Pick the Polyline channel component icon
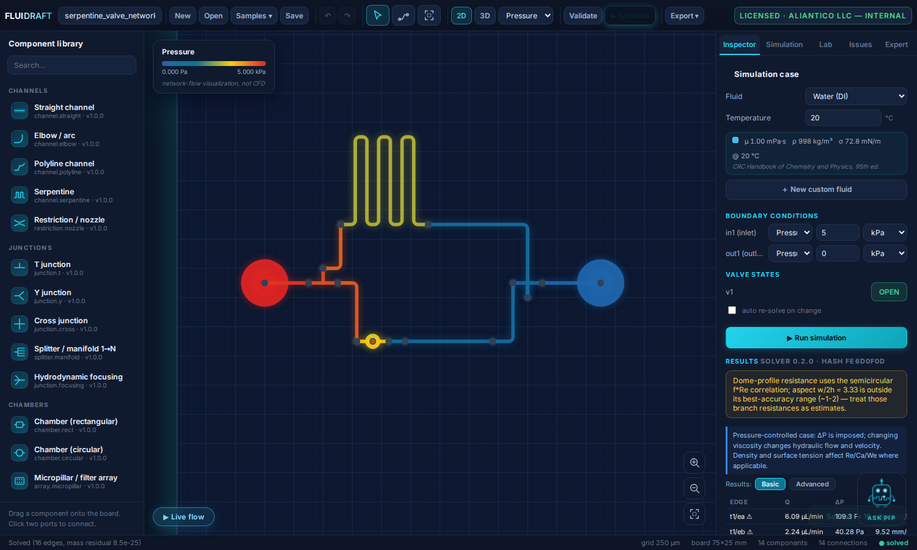The width and height of the screenshot is (917, 550). pyautogui.click(x=20, y=167)
